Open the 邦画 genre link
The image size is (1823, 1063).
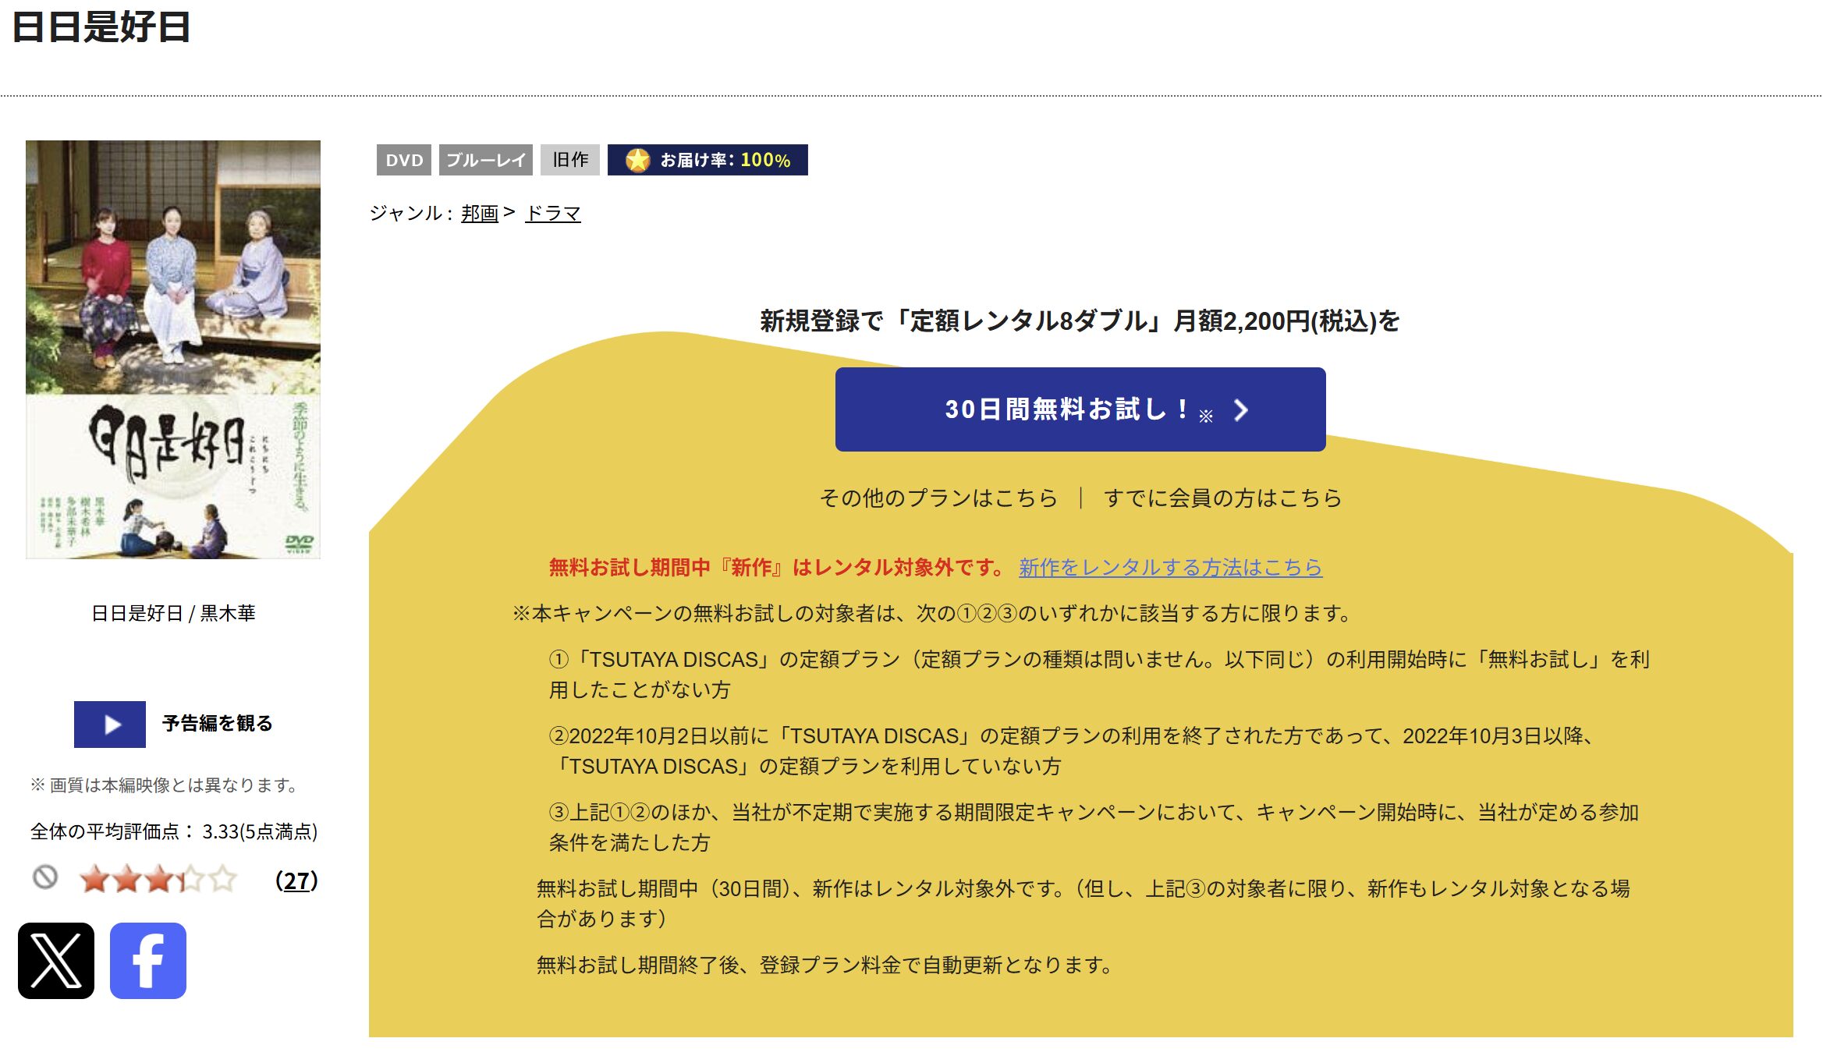click(x=480, y=213)
